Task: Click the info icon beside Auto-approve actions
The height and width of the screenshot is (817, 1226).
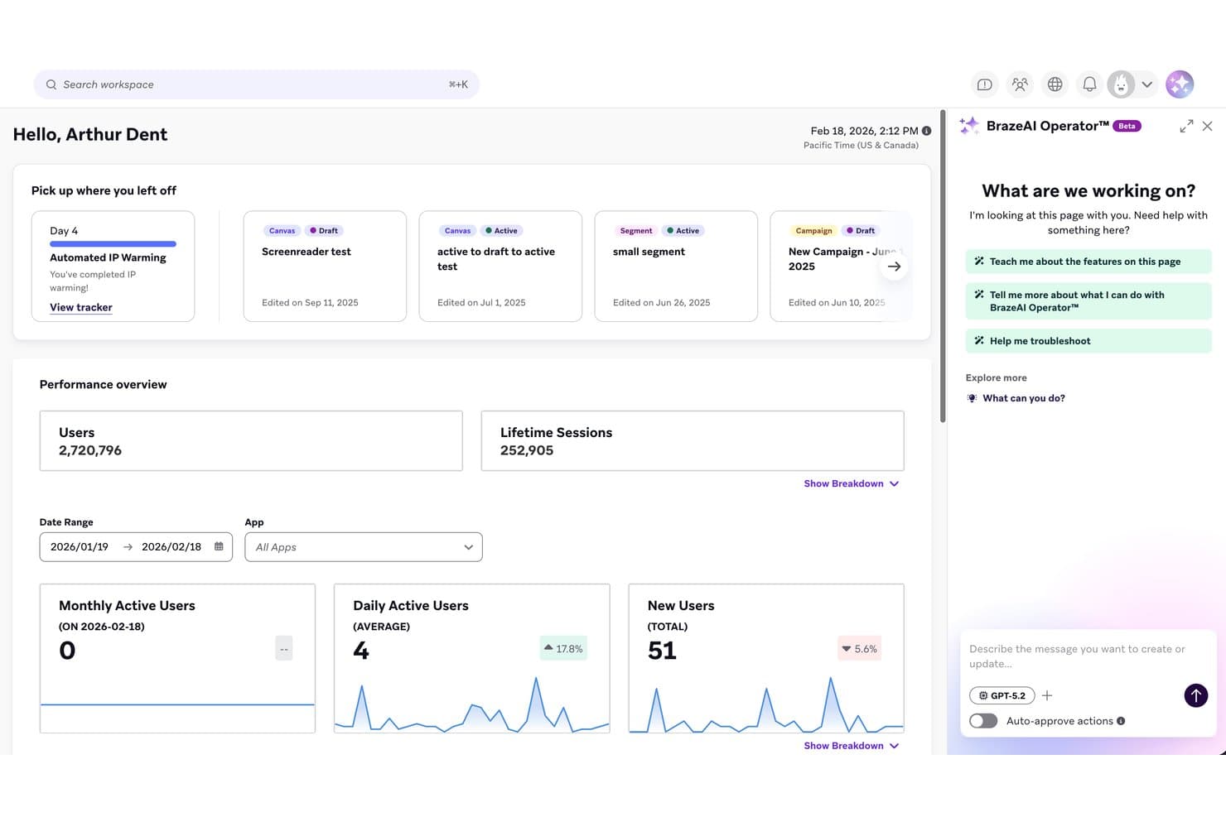Action: [1121, 721]
